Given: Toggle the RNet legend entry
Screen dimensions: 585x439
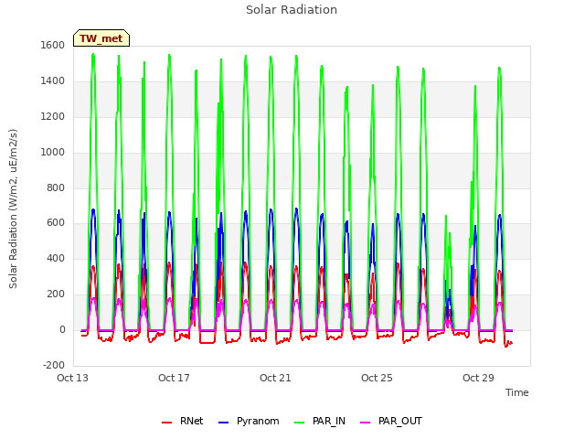Looking at the screenshot, I should 183,421.
